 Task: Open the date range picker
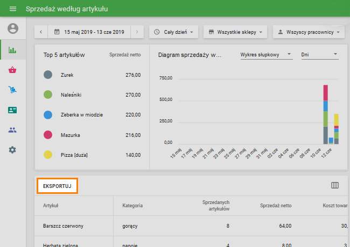pyautogui.click(x=89, y=32)
